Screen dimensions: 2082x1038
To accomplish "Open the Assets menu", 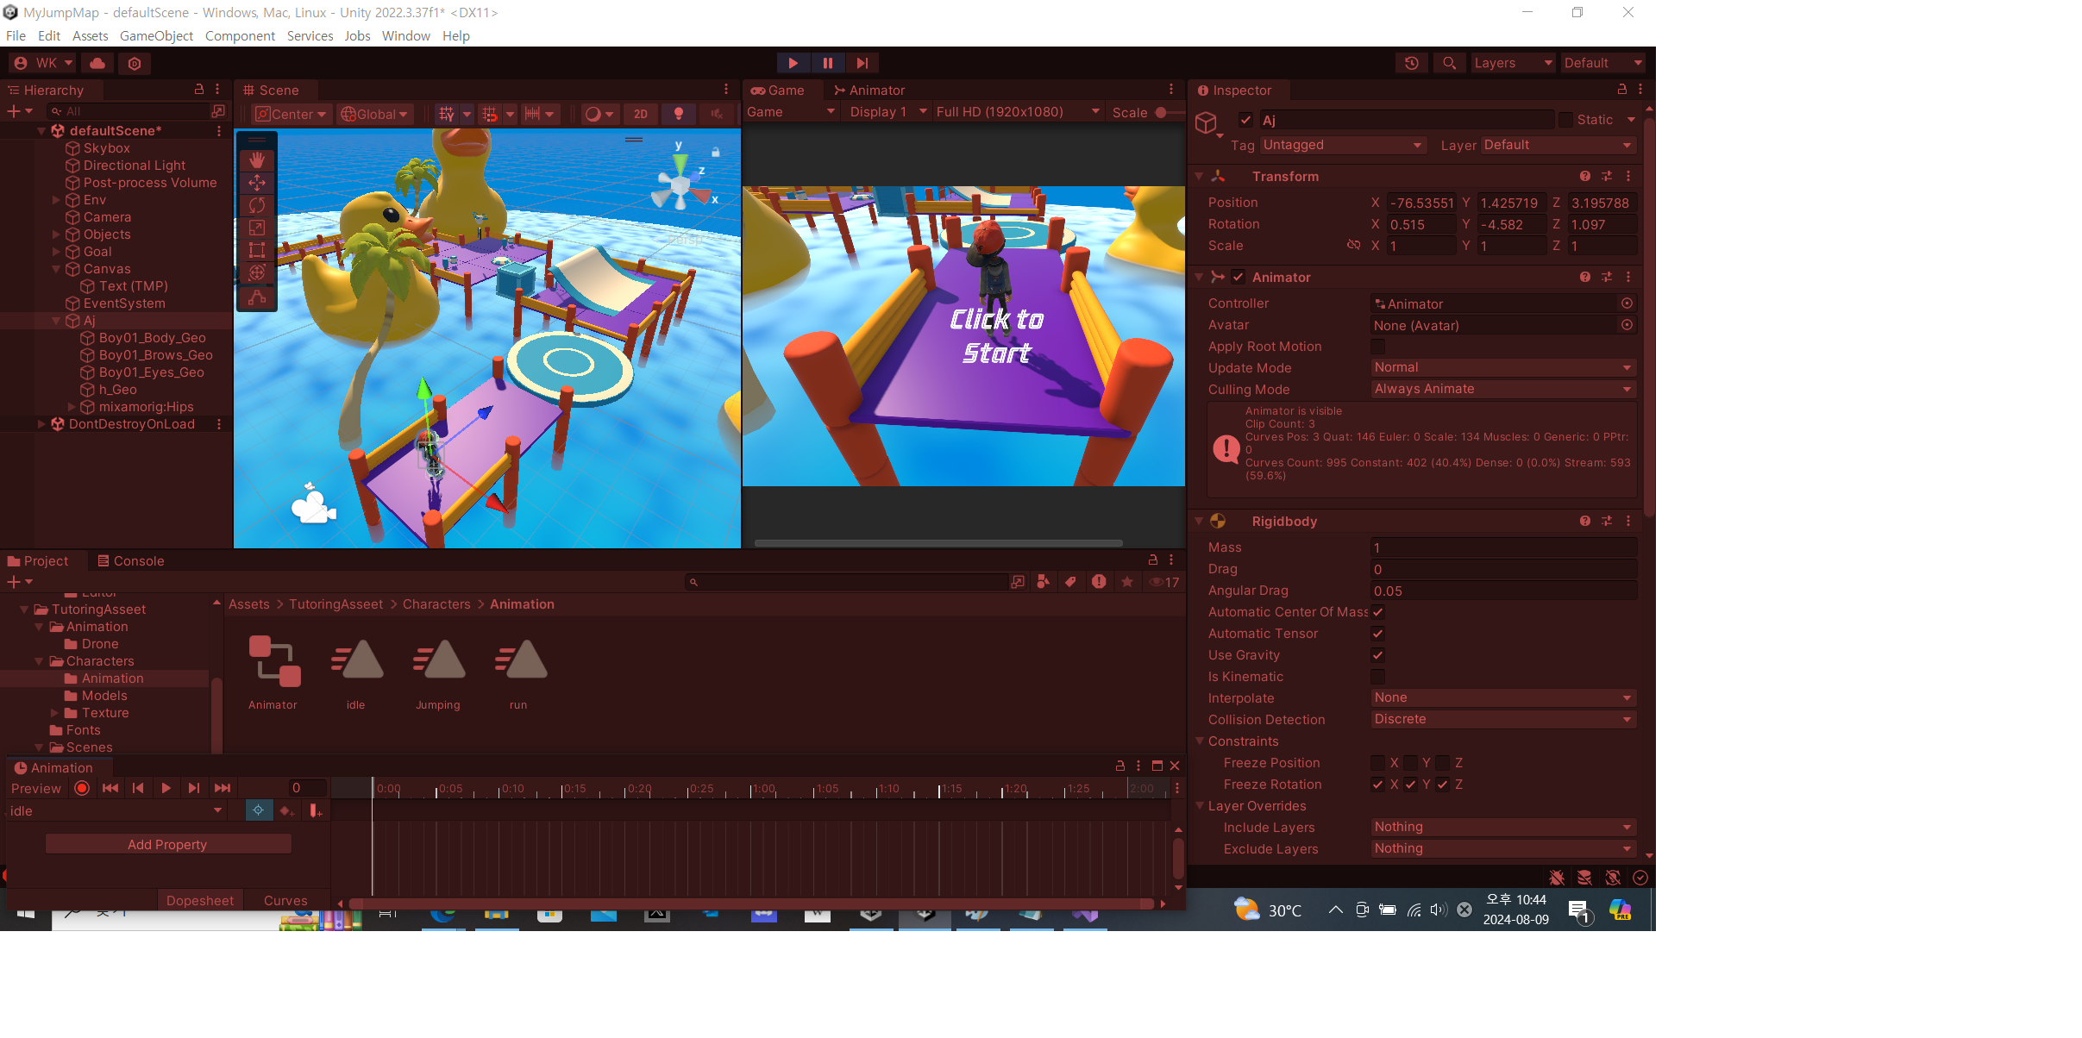I will (90, 36).
